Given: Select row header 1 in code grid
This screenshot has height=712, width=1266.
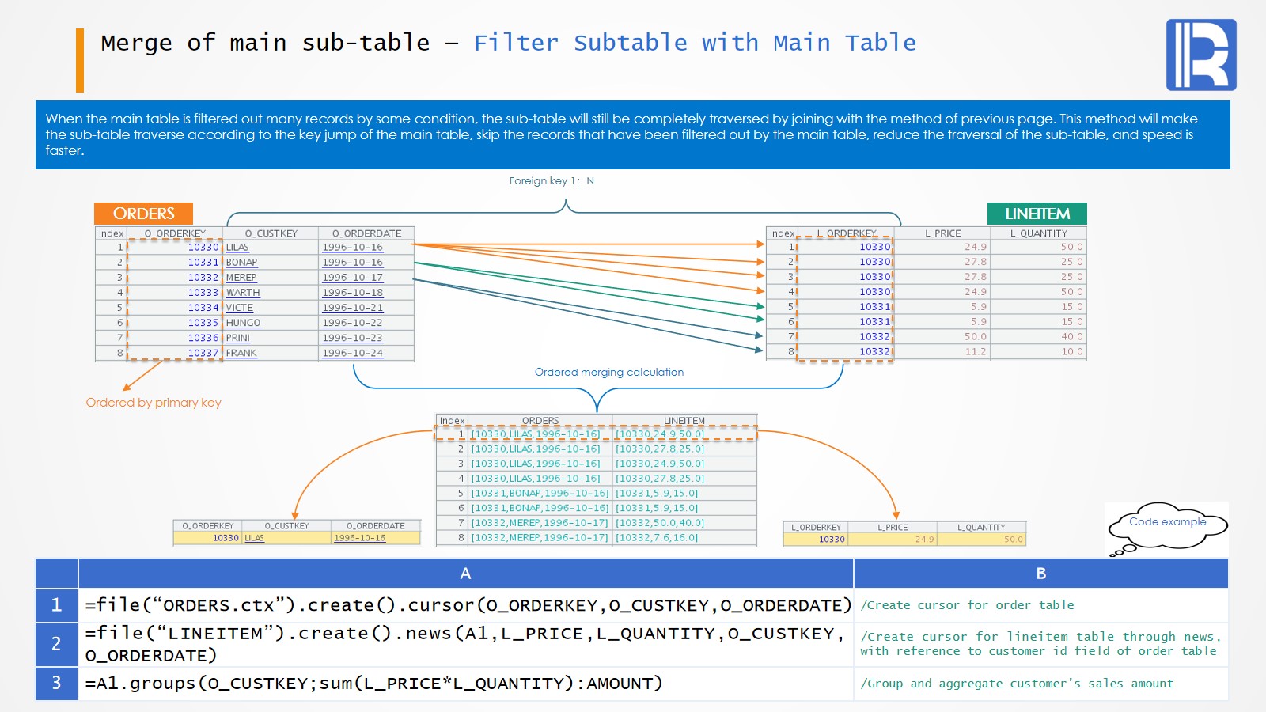Looking at the screenshot, I should point(56,605).
